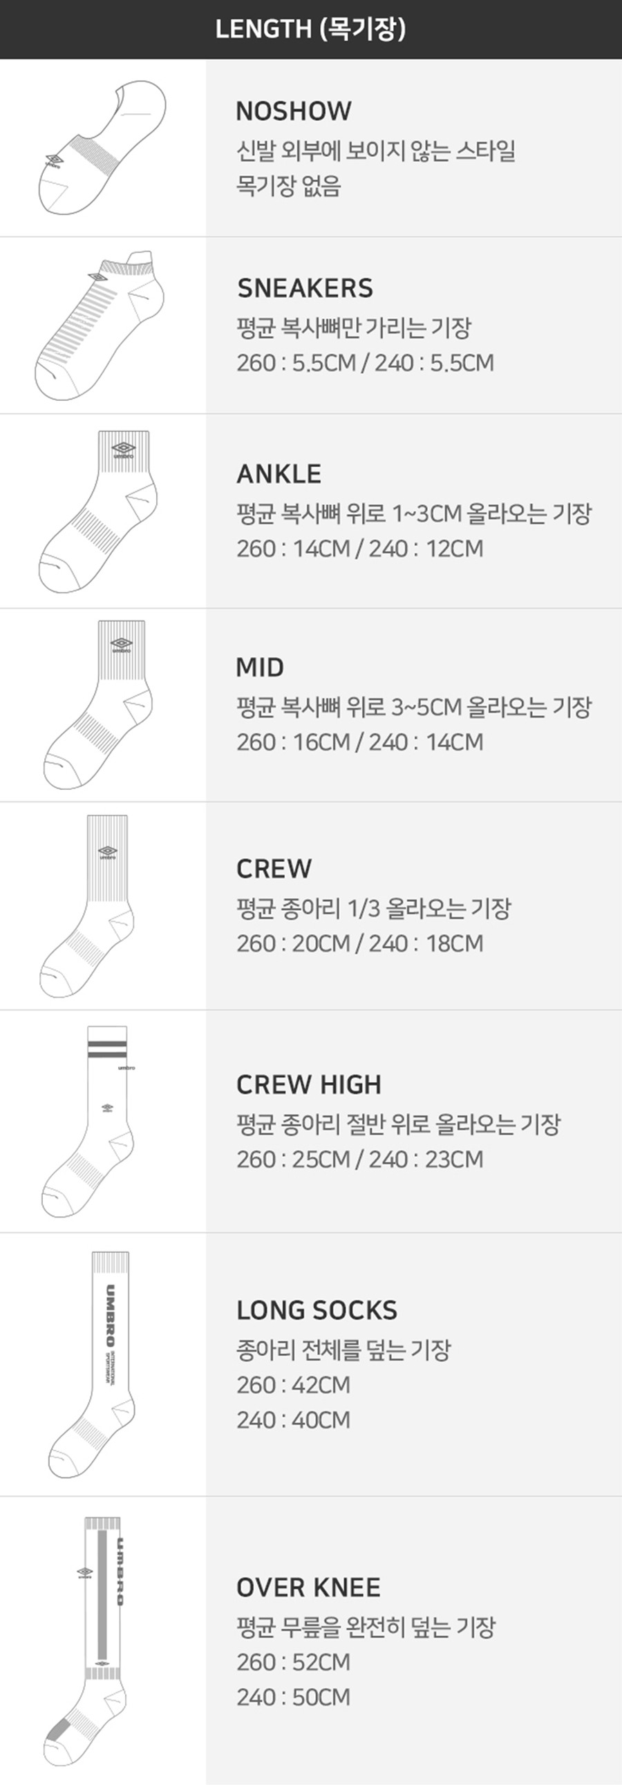
Task: Click the SNEAKERS heading text
Action: pyautogui.click(x=305, y=288)
